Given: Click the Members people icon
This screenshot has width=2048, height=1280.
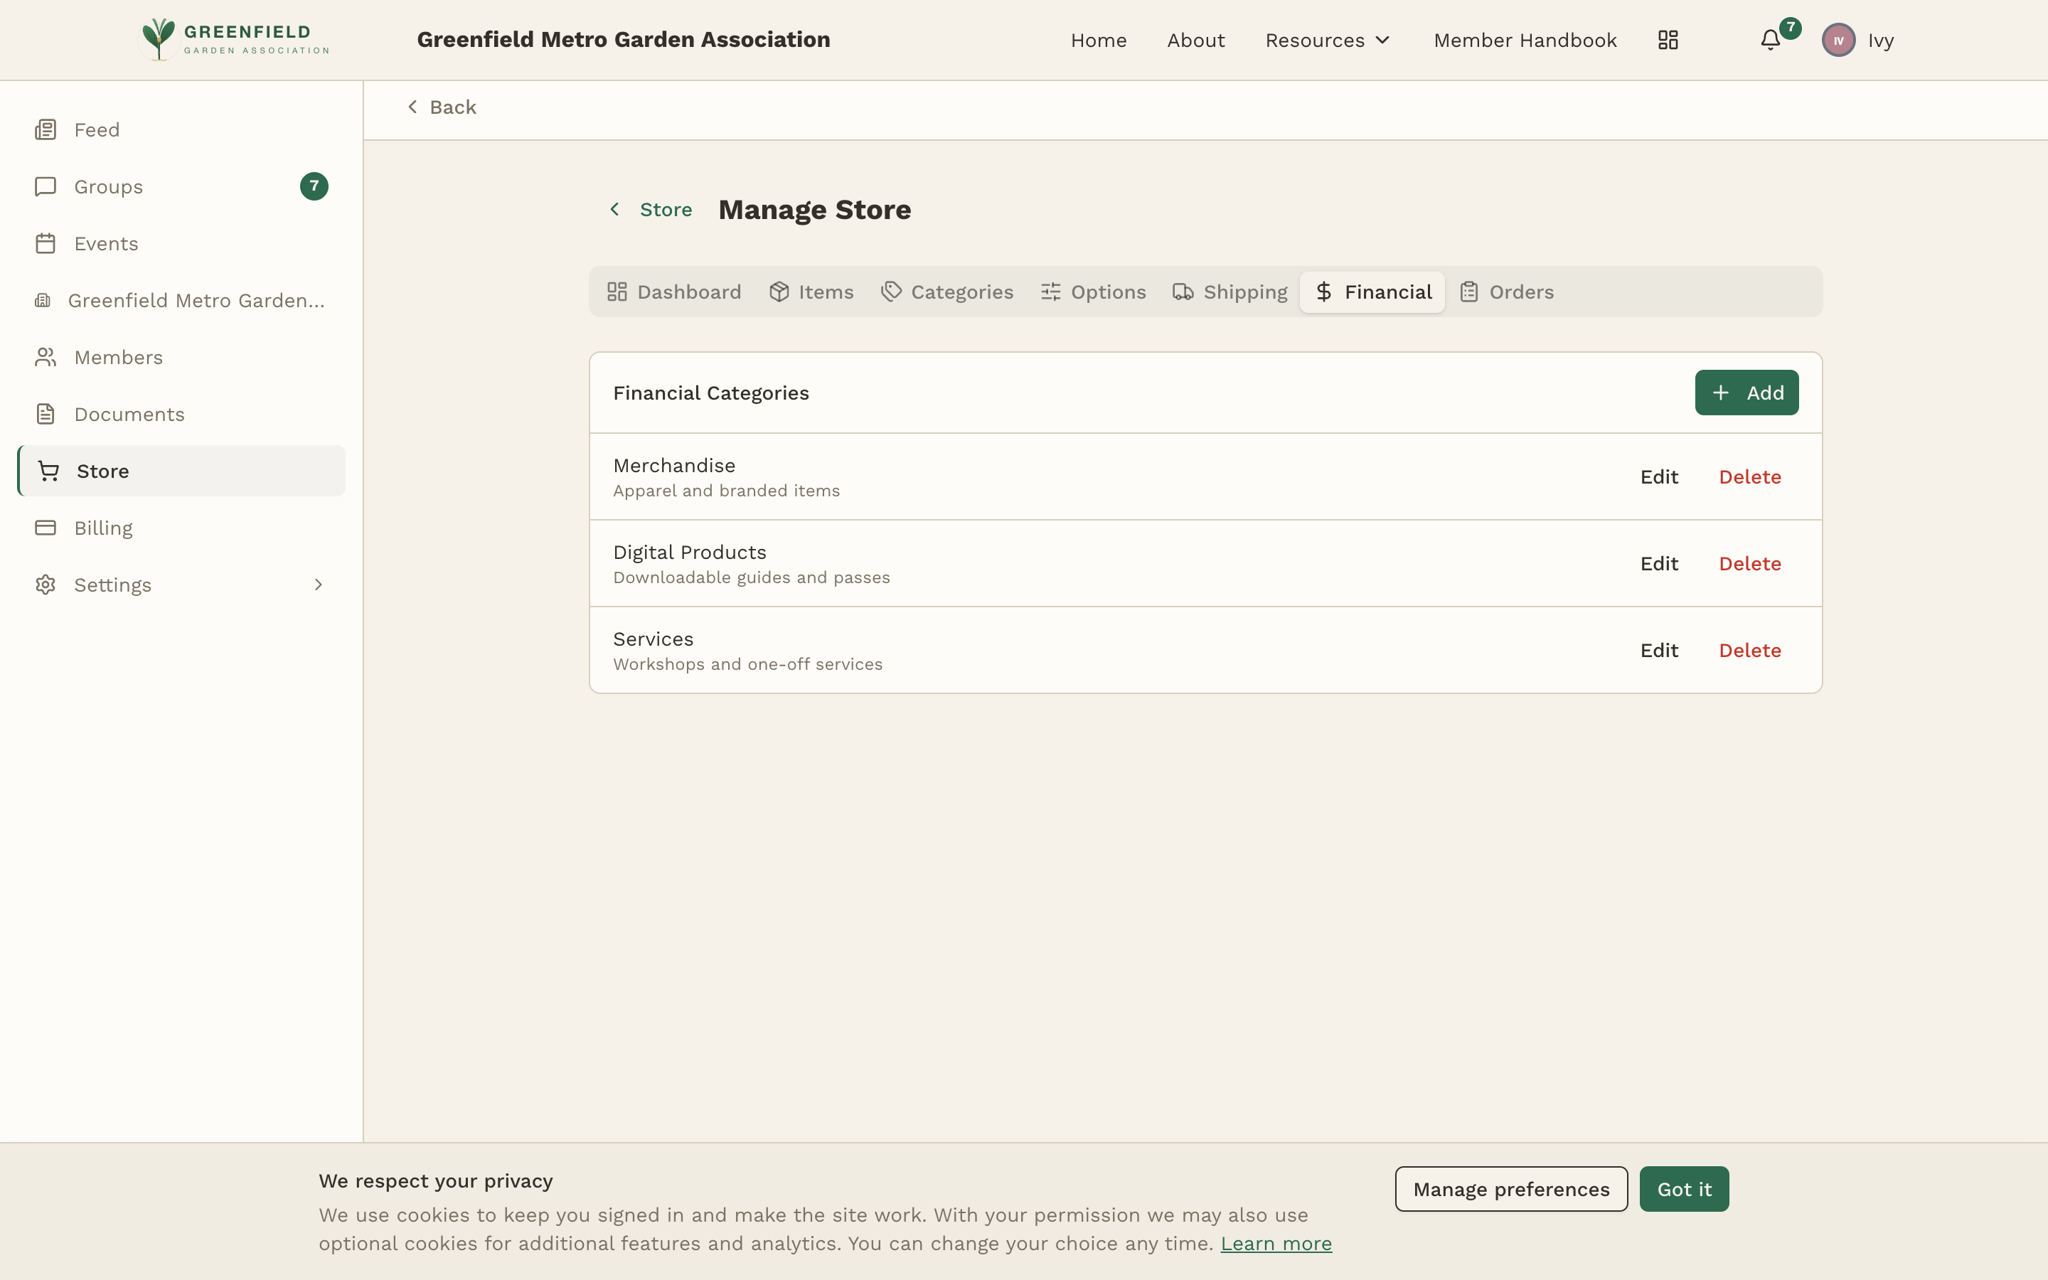Looking at the screenshot, I should (46, 357).
